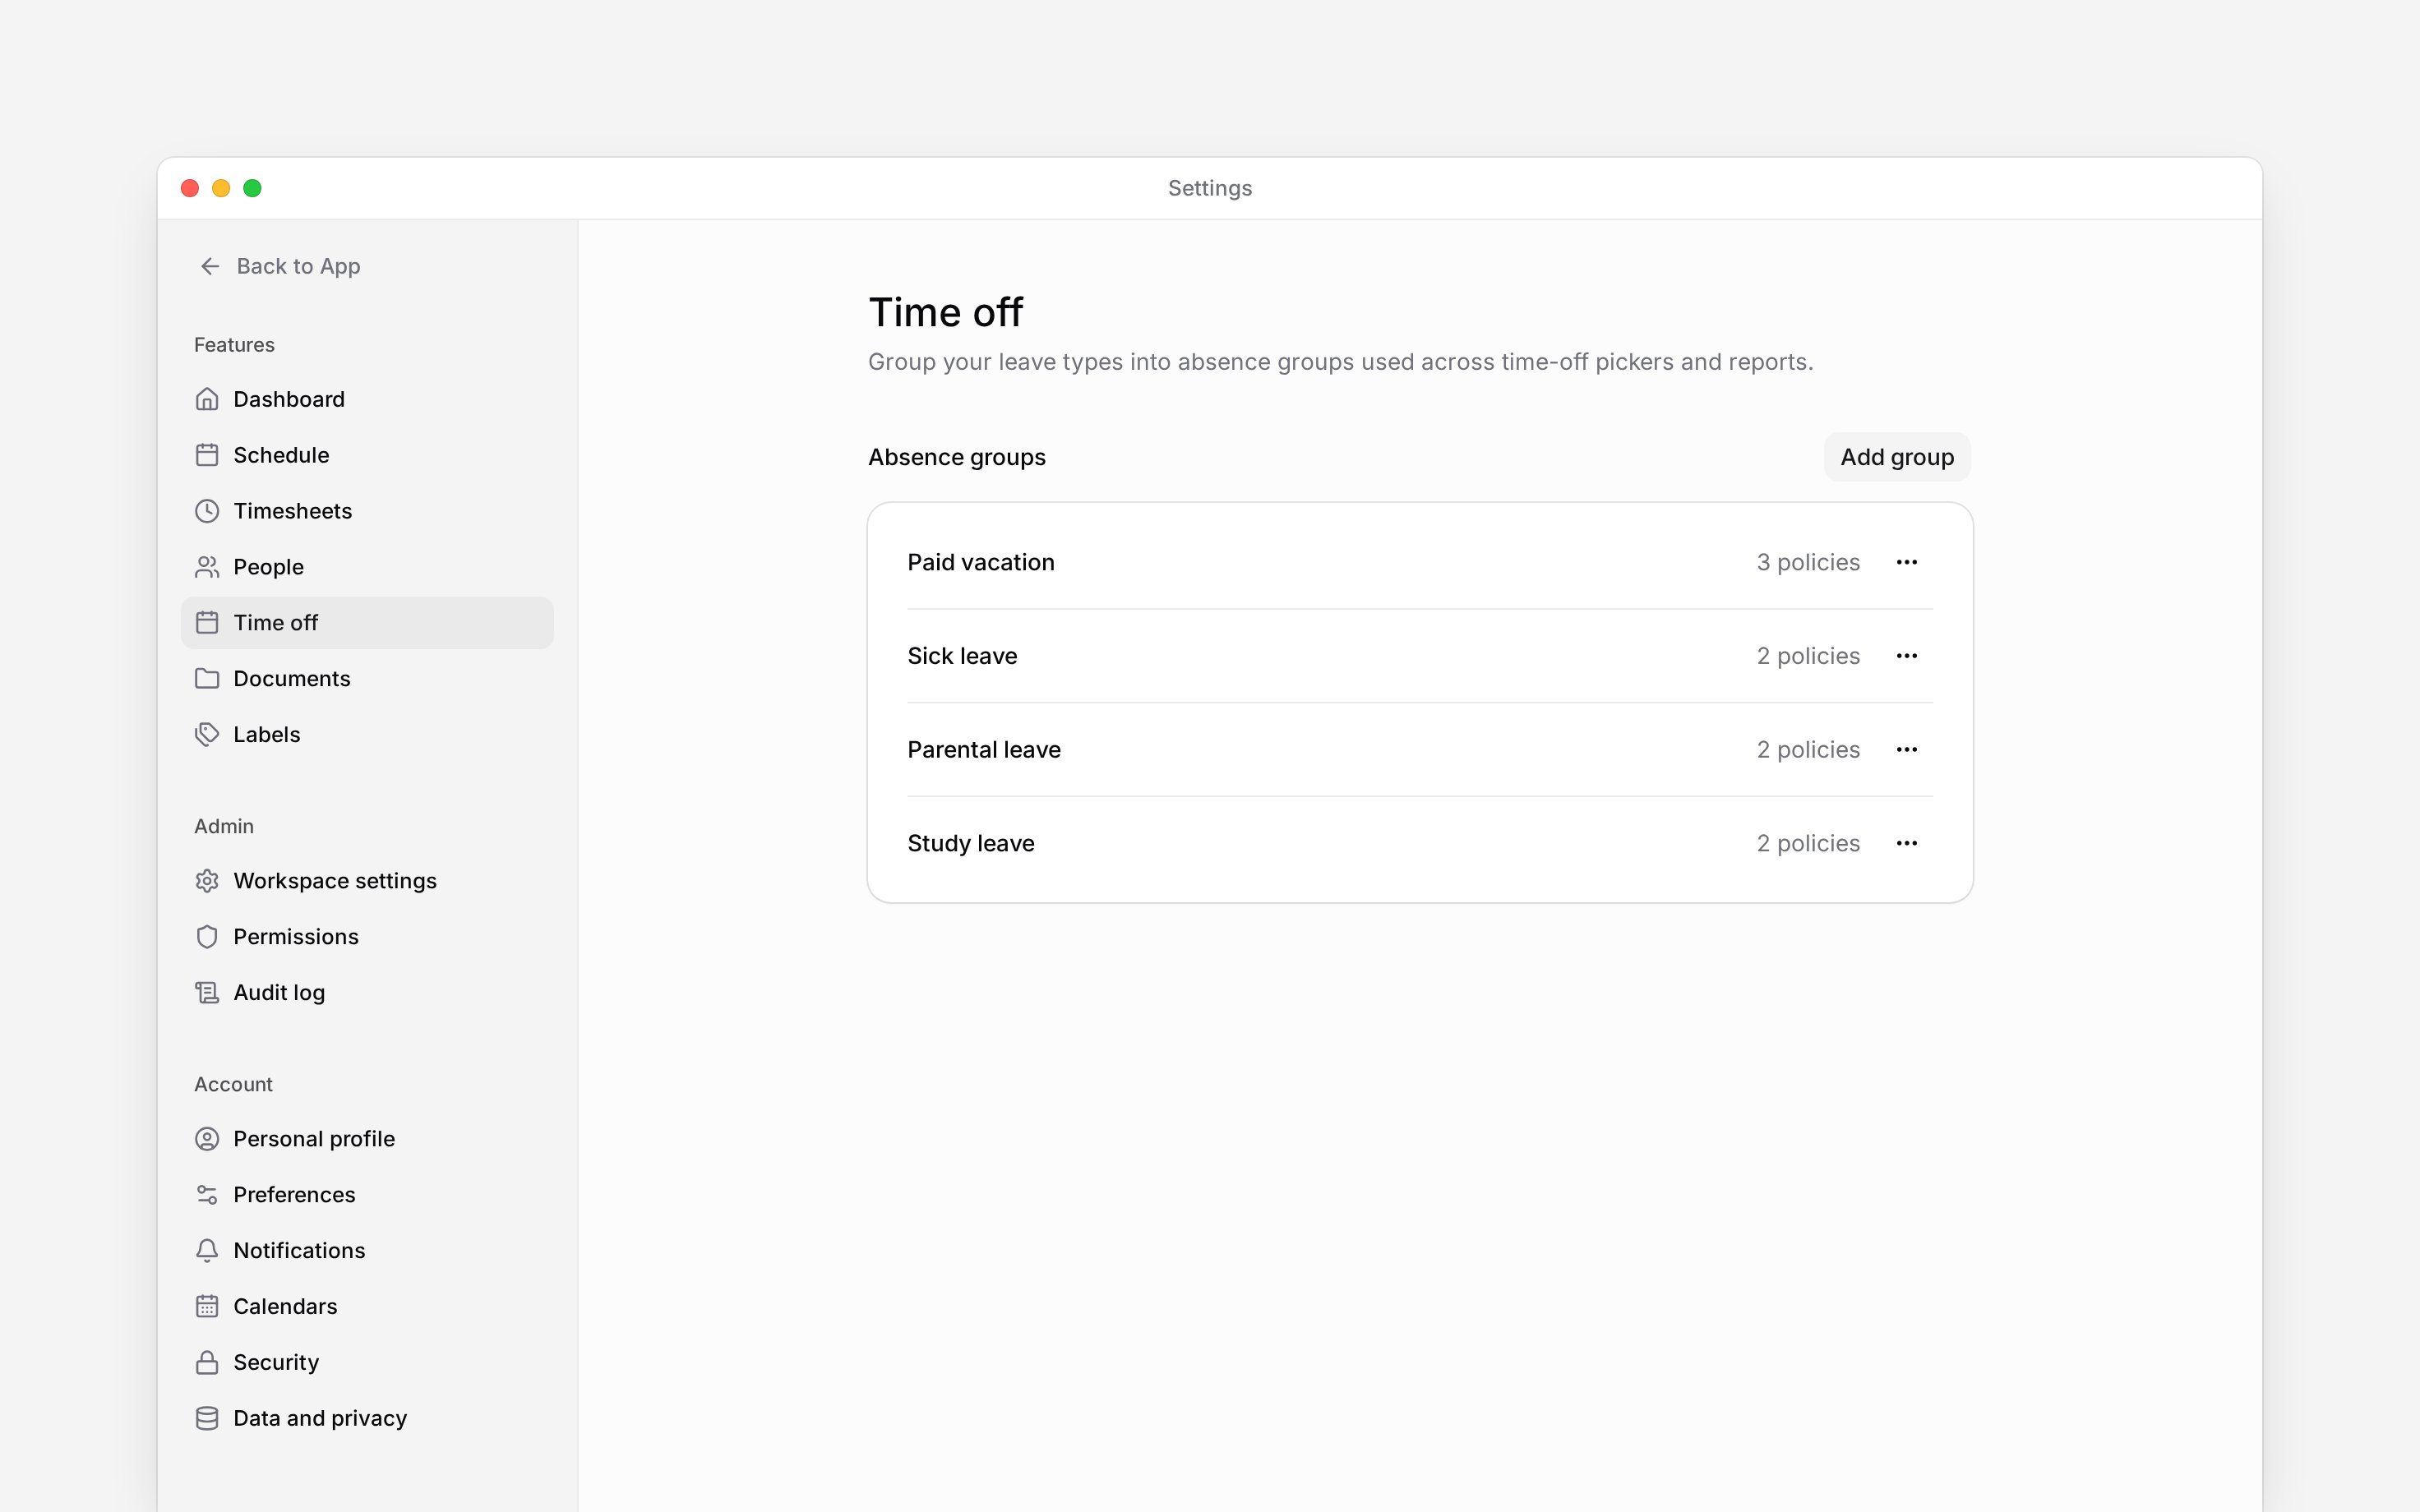This screenshot has width=2420, height=1512.
Task: Open Calendars settings
Action: tap(367, 1307)
